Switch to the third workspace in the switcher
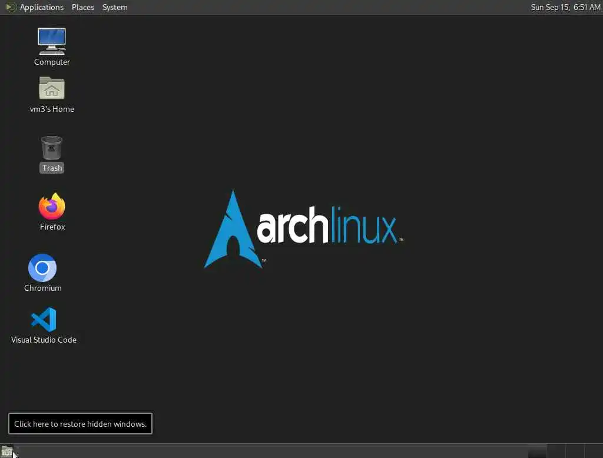The width and height of the screenshot is (603, 458). 575,451
